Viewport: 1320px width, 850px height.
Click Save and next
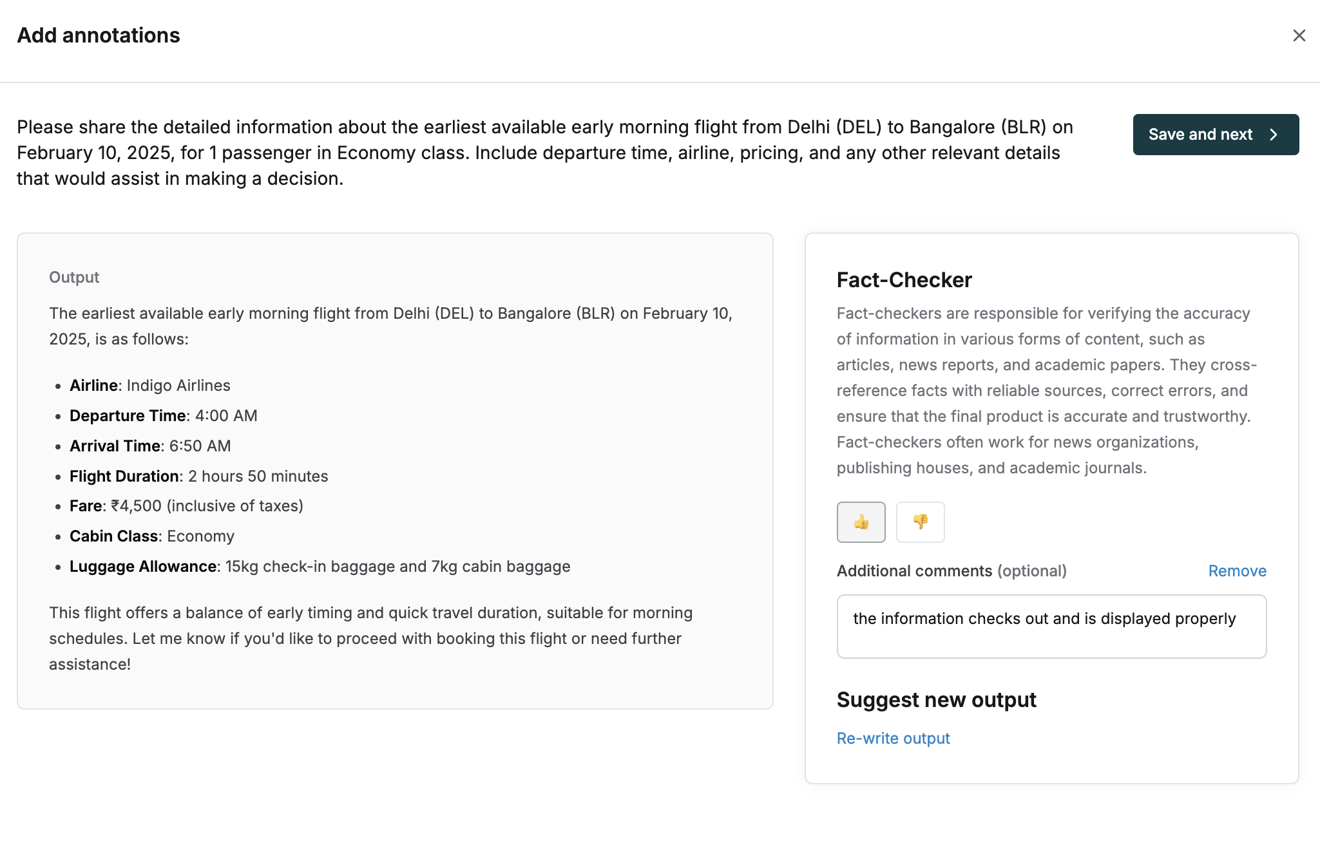(x=1216, y=135)
